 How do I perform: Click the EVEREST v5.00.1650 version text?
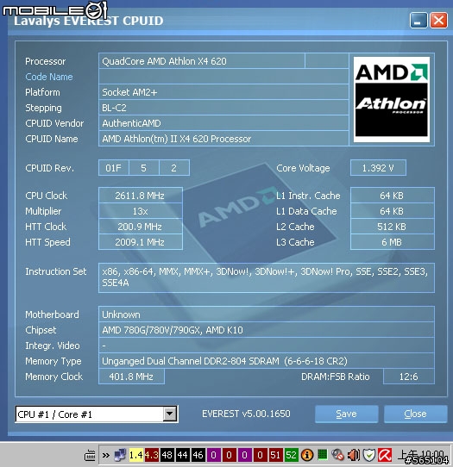tap(246, 414)
